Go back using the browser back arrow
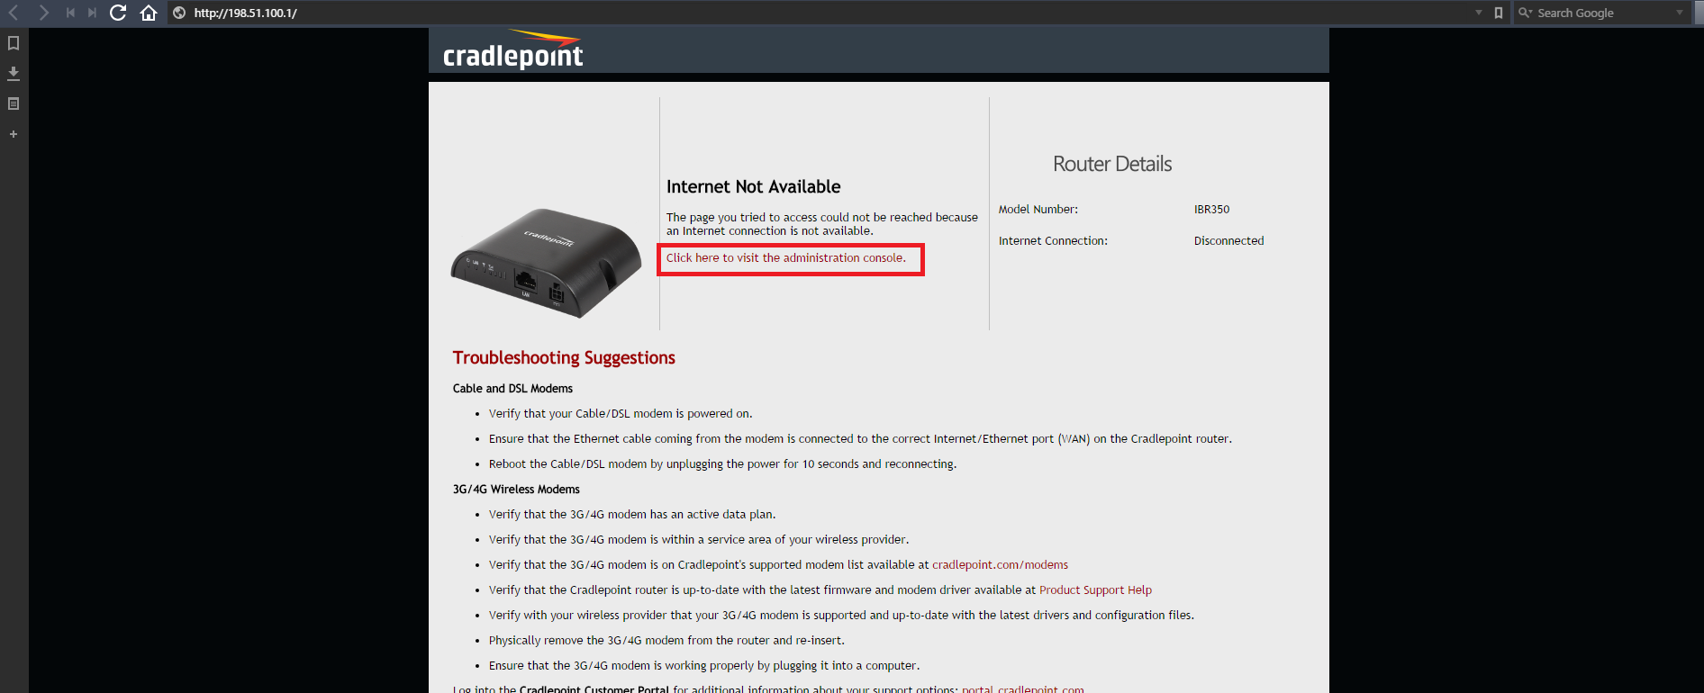The image size is (1704, 693). tap(14, 13)
